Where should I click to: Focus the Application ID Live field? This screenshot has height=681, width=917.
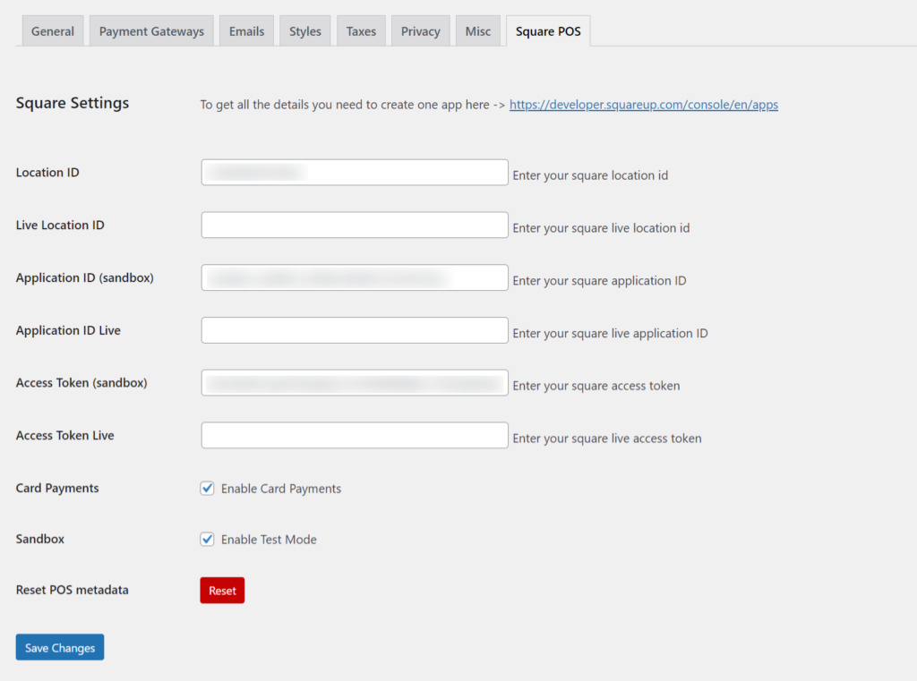click(x=355, y=330)
